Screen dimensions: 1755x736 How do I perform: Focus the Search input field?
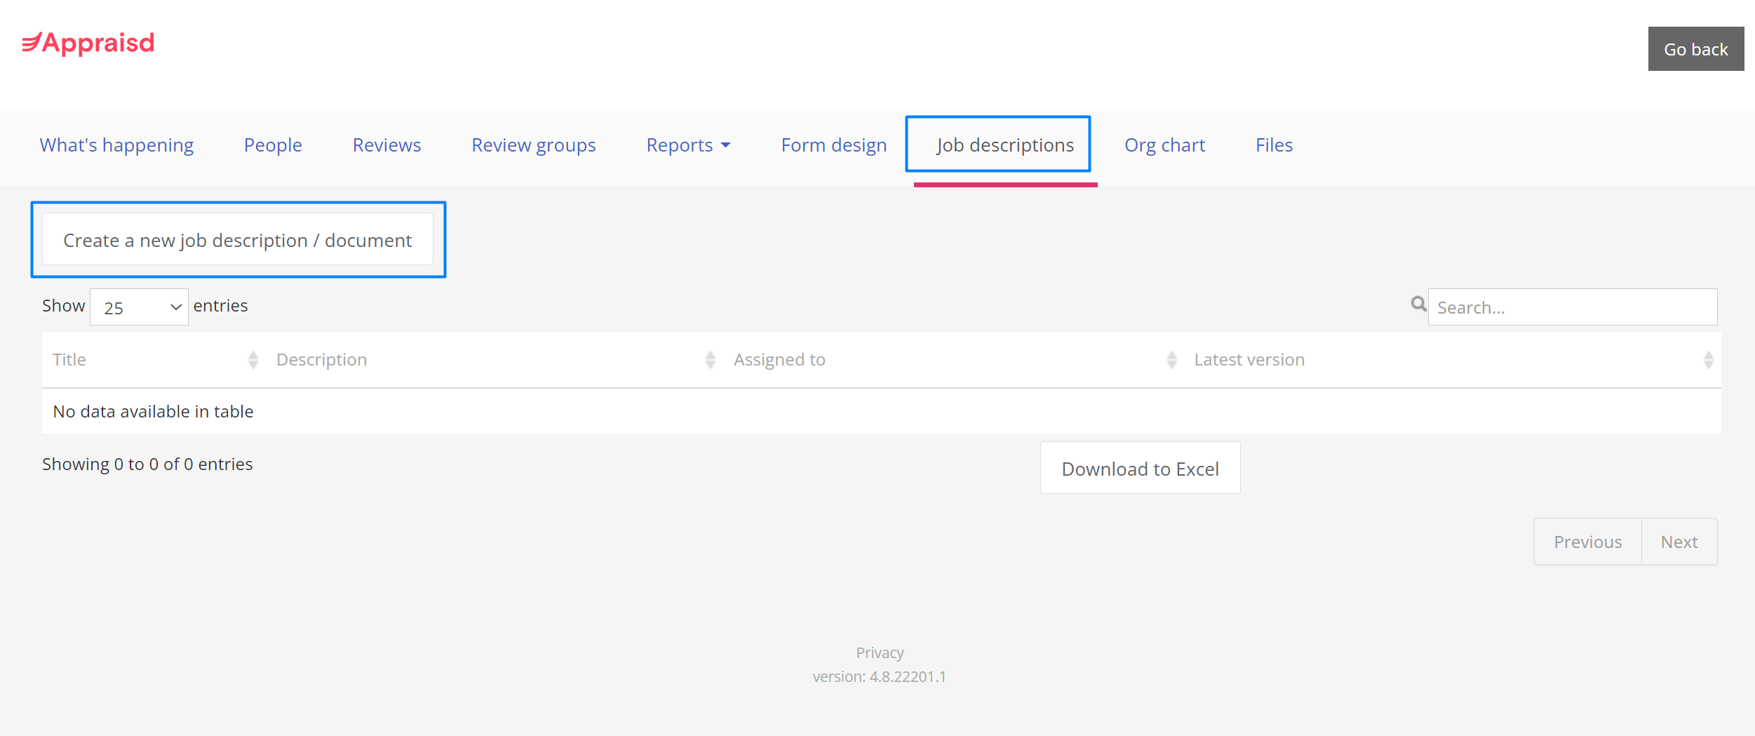pyautogui.click(x=1573, y=307)
